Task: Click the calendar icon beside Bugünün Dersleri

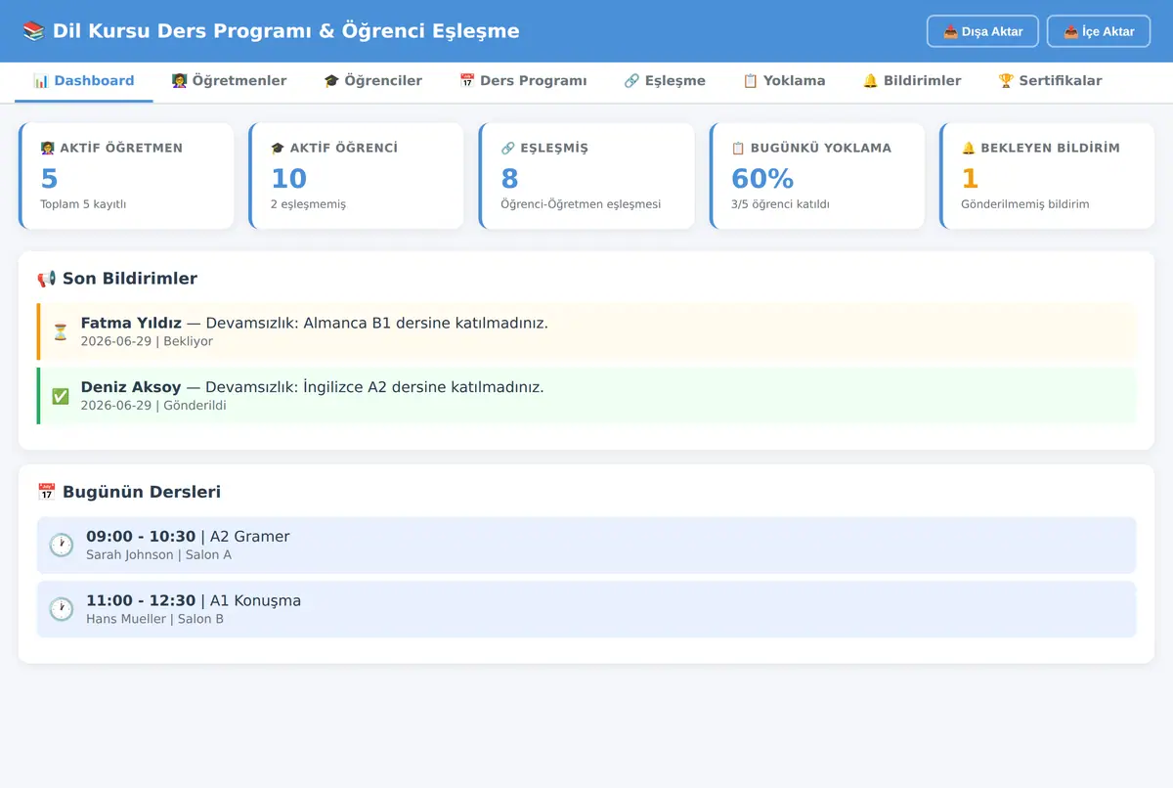Action: click(47, 492)
